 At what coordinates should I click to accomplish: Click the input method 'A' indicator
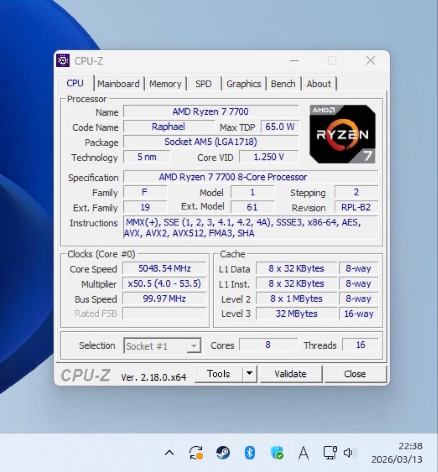pos(303,452)
